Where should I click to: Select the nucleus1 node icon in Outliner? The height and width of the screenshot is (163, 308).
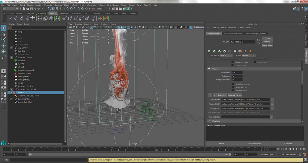point(15,61)
